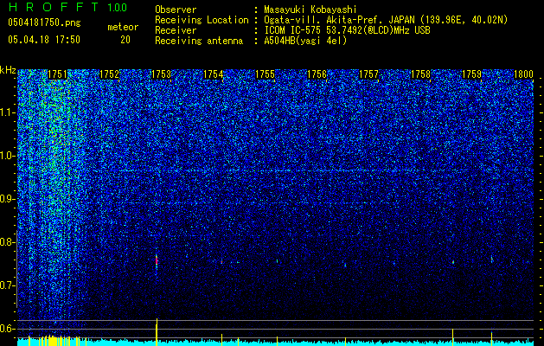
Task: Click the 'Receiving antenna' label
Action: pyautogui.click(x=199, y=41)
